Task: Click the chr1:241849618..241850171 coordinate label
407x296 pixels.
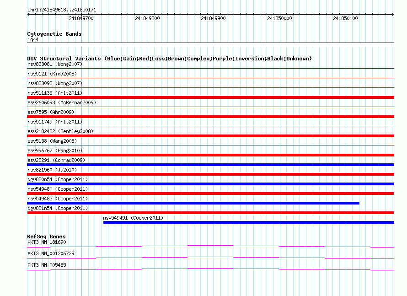Action: coord(62,10)
